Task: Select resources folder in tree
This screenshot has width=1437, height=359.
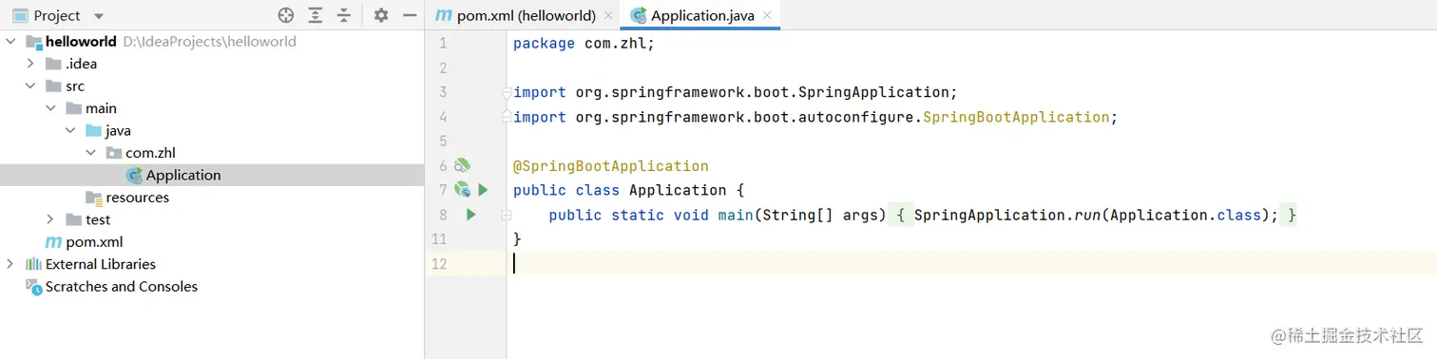Action: 137,198
